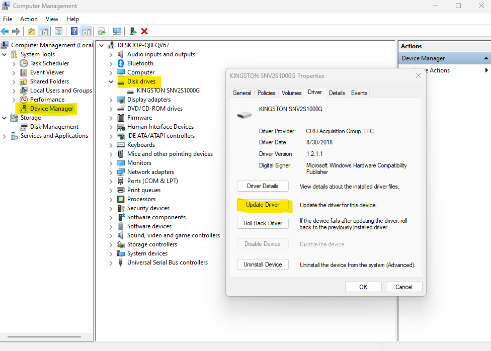The width and height of the screenshot is (491, 351).
Task: Click the Event Viewer icon
Action: [24, 72]
